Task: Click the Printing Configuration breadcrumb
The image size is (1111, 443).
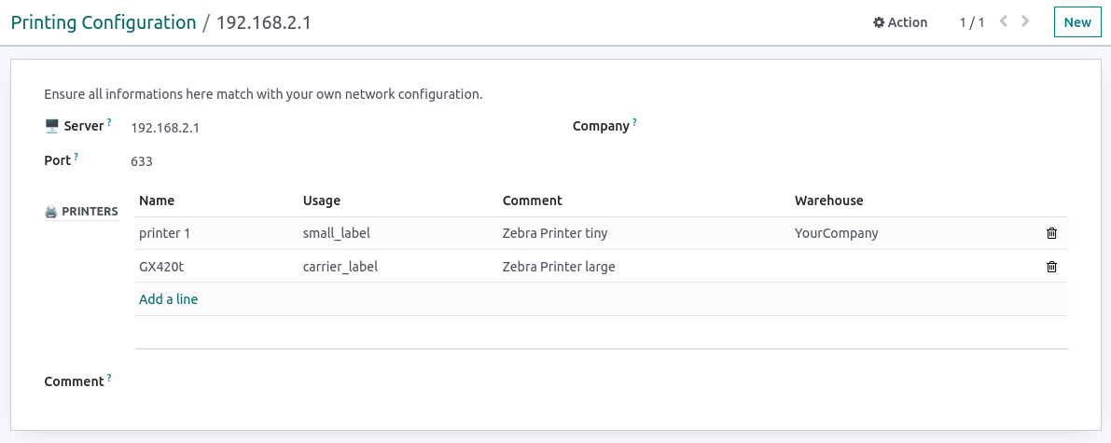Action: click(x=103, y=22)
